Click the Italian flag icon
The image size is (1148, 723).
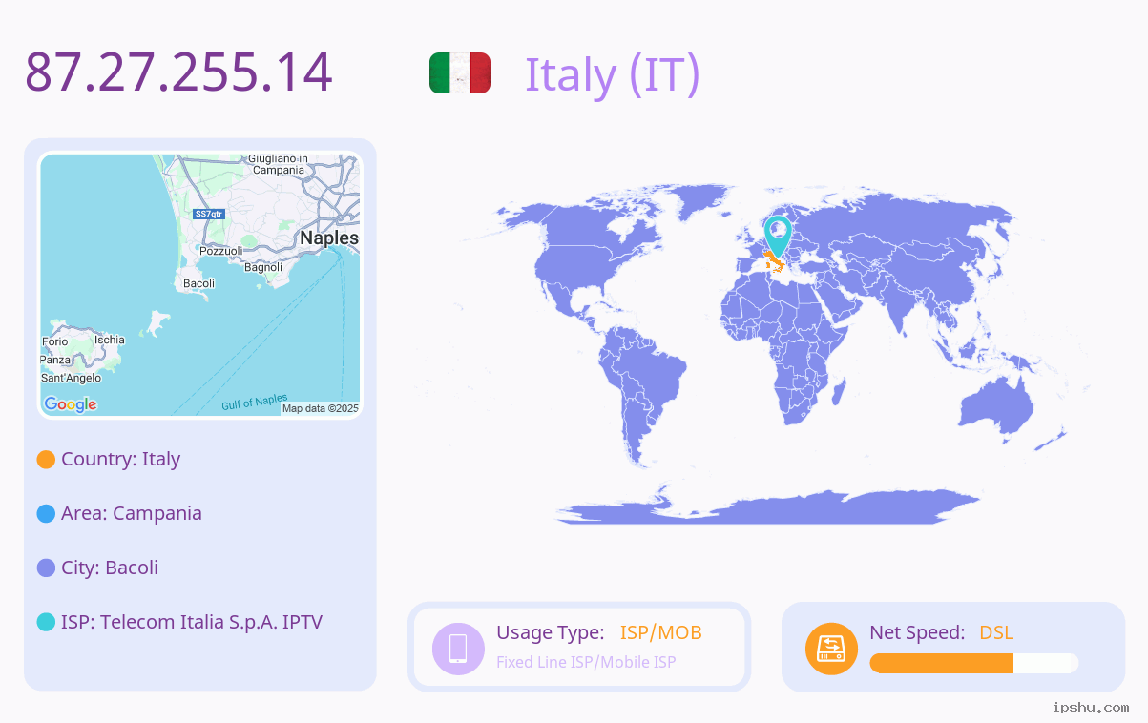pyautogui.click(x=460, y=73)
